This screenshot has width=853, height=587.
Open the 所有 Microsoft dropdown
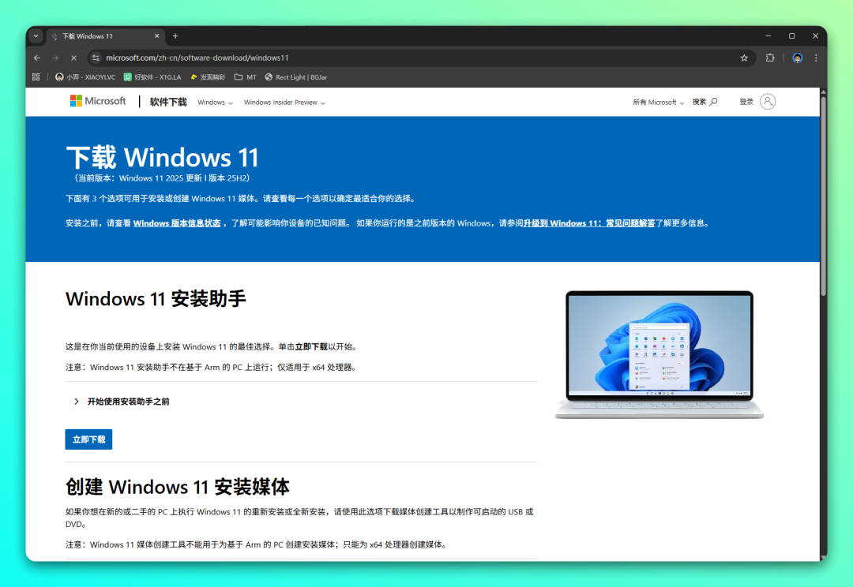coord(659,103)
